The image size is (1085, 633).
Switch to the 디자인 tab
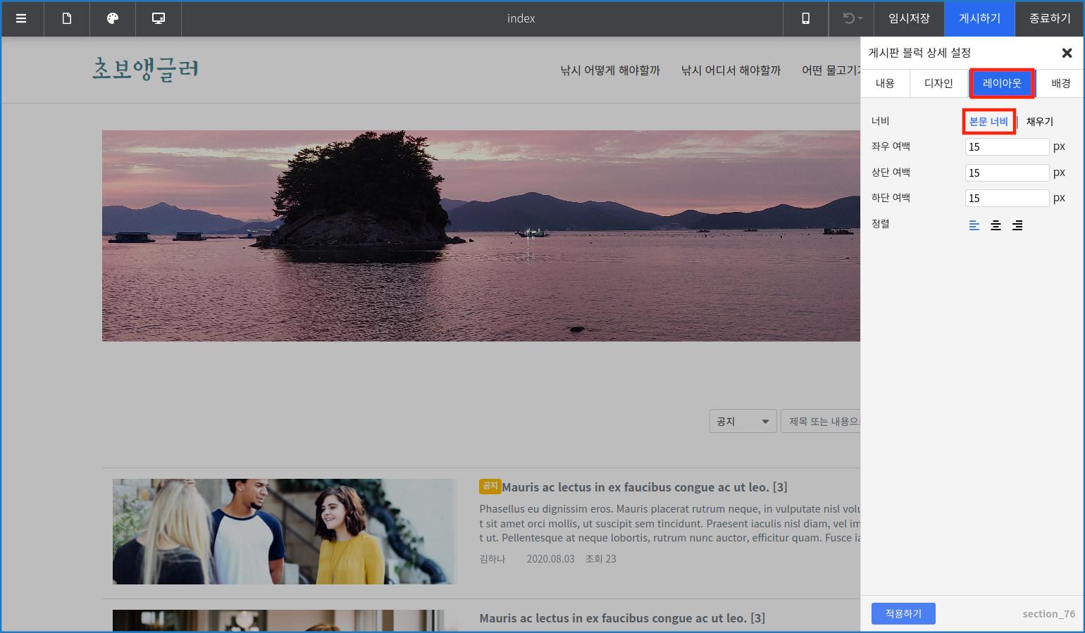click(938, 83)
